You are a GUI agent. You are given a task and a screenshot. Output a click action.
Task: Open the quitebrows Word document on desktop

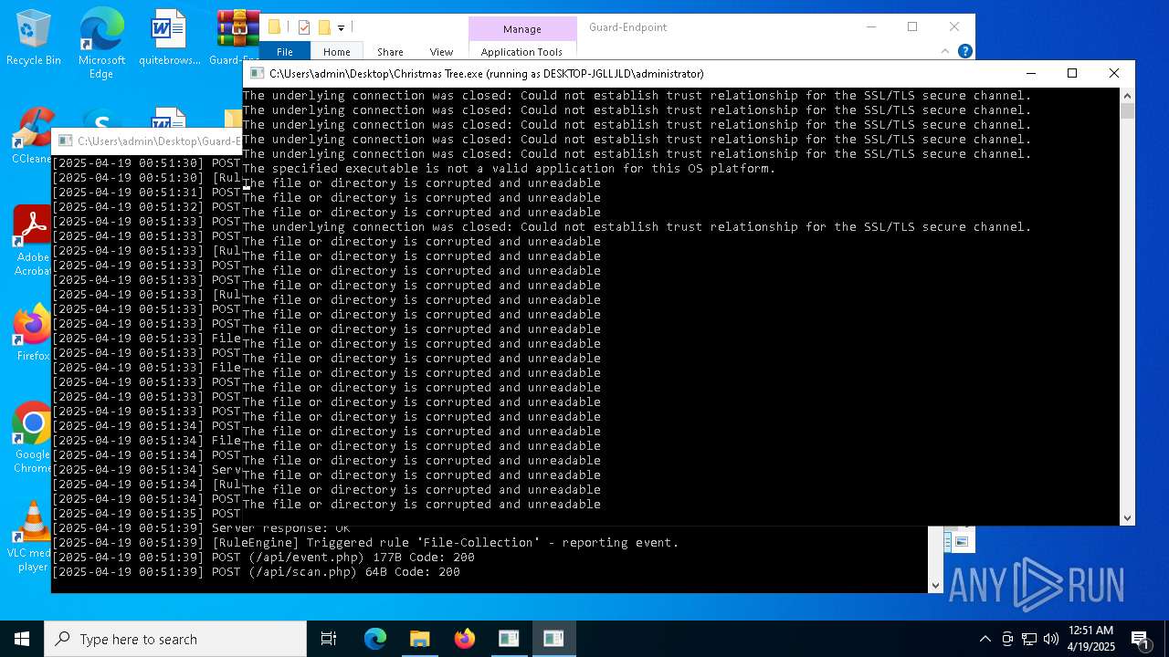tap(169, 38)
